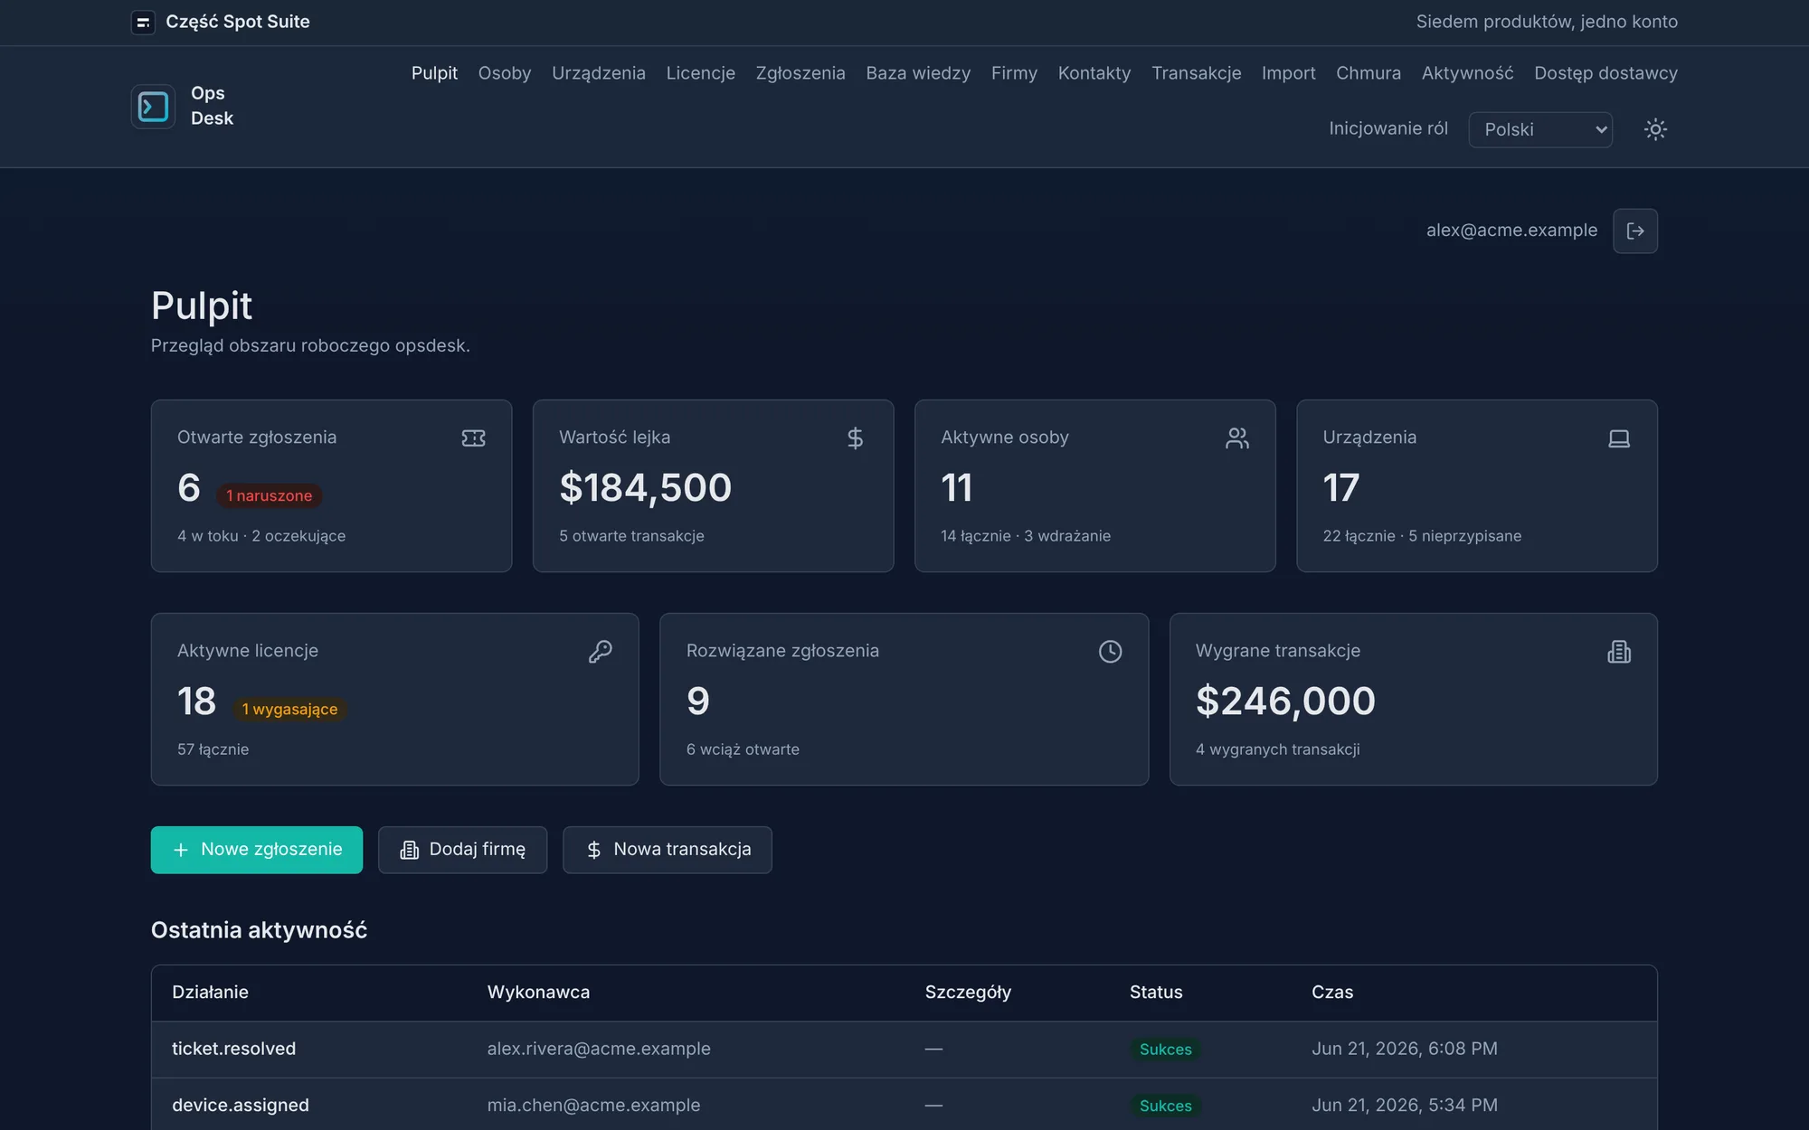Image resolution: width=1809 pixels, height=1130 pixels.
Task: Click the $246,000 won deals value
Action: [x=1285, y=702]
